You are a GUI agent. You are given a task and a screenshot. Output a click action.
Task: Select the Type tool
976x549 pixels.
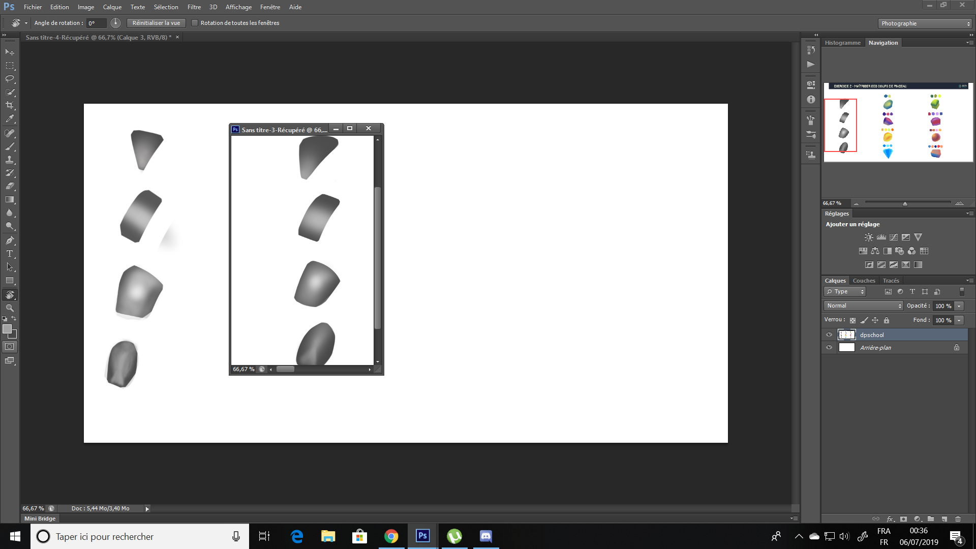pyautogui.click(x=9, y=254)
